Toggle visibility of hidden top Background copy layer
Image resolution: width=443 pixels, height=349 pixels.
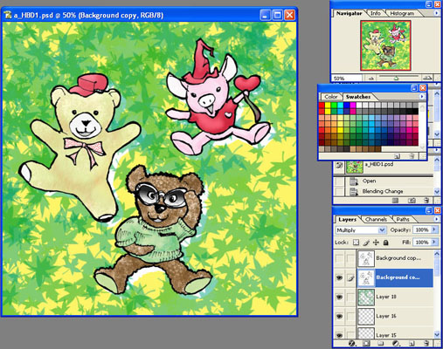point(339,258)
